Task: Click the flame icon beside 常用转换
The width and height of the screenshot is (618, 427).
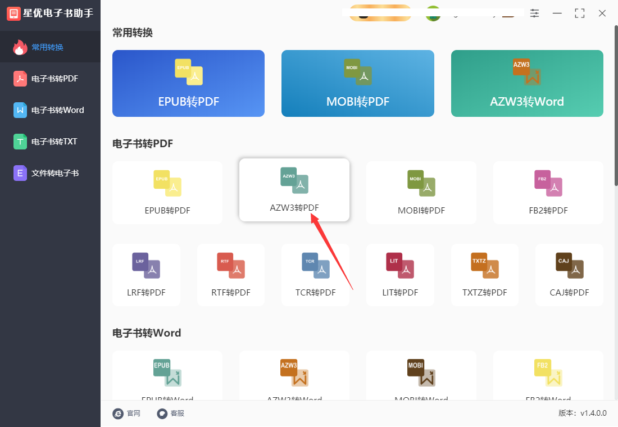Action: (x=20, y=47)
